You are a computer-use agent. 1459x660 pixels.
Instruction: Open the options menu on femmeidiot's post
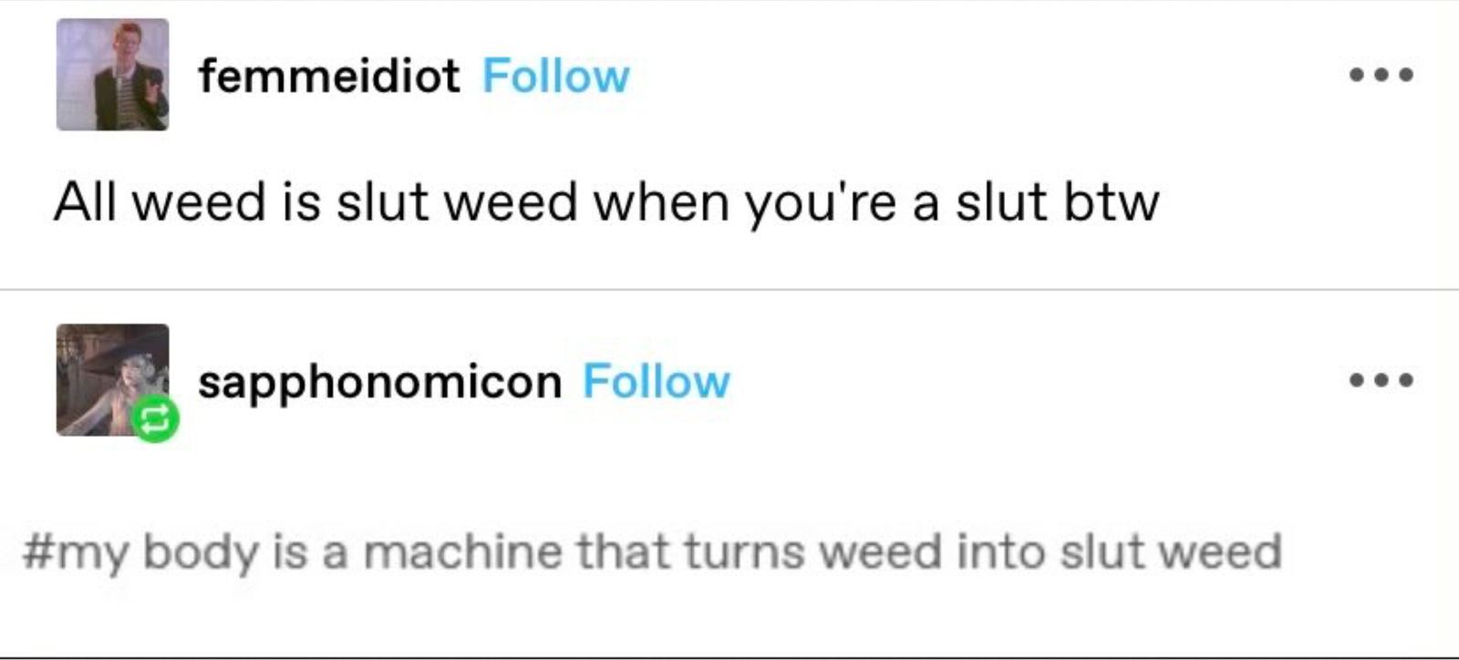pyautogui.click(x=1381, y=75)
